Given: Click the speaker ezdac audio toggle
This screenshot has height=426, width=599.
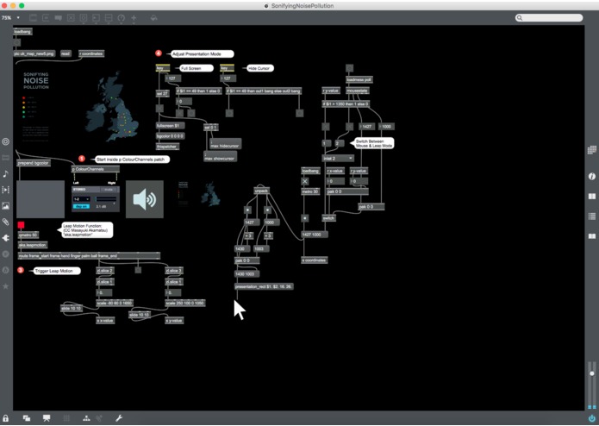Looking at the screenshot, I should click(x=145, y=199).
